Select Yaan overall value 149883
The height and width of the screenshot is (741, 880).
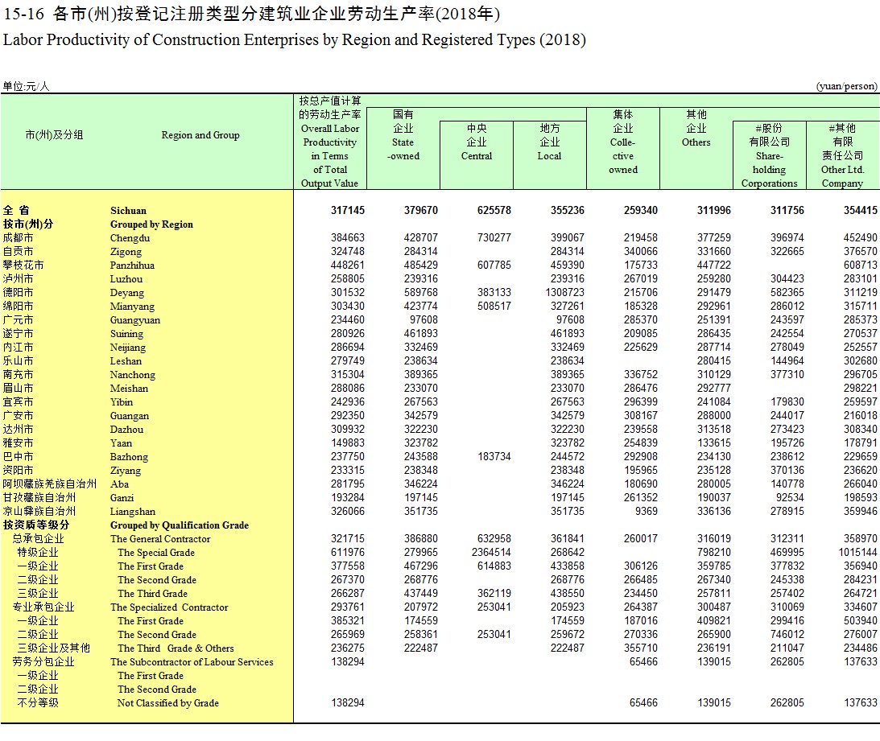coord(347,443)
